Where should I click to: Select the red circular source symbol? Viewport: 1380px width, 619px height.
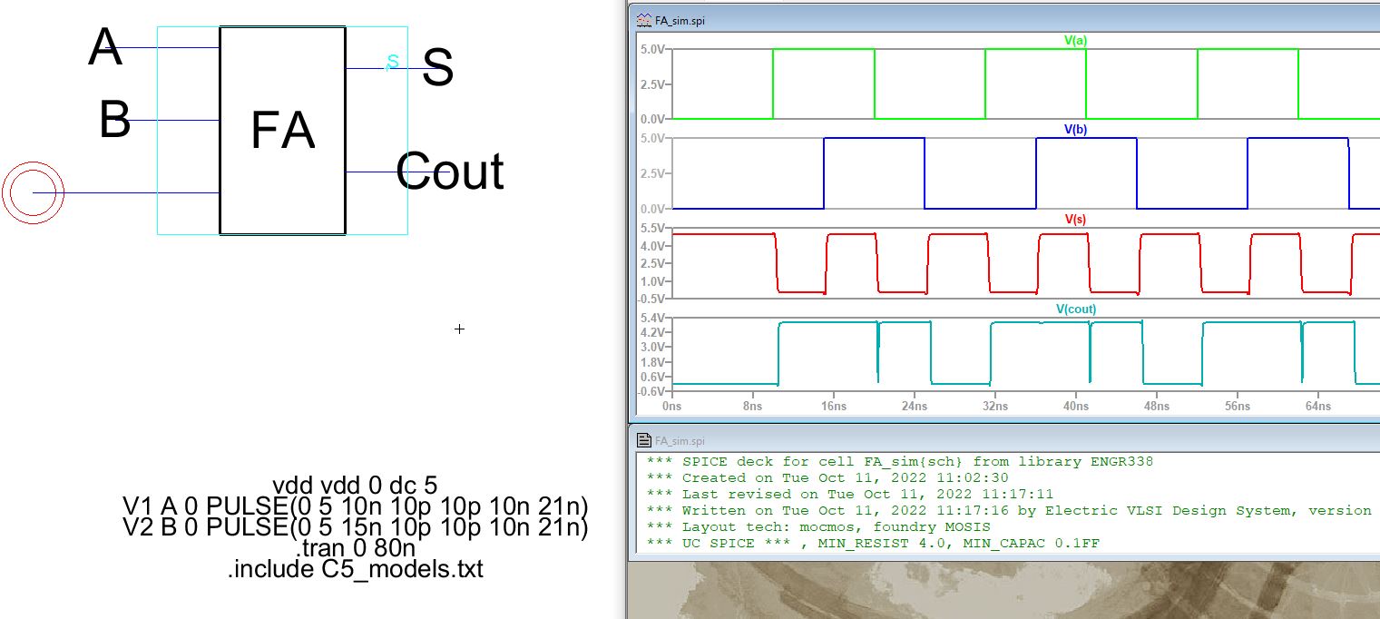click(x=34, y=193)
